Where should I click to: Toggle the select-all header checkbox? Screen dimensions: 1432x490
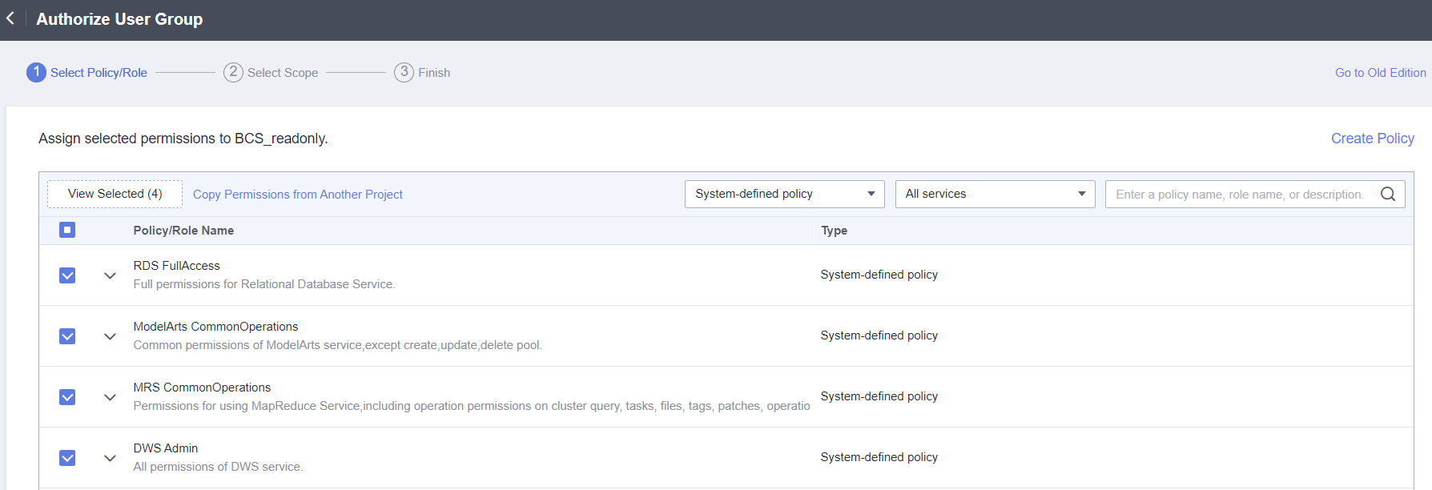point(67,230)
